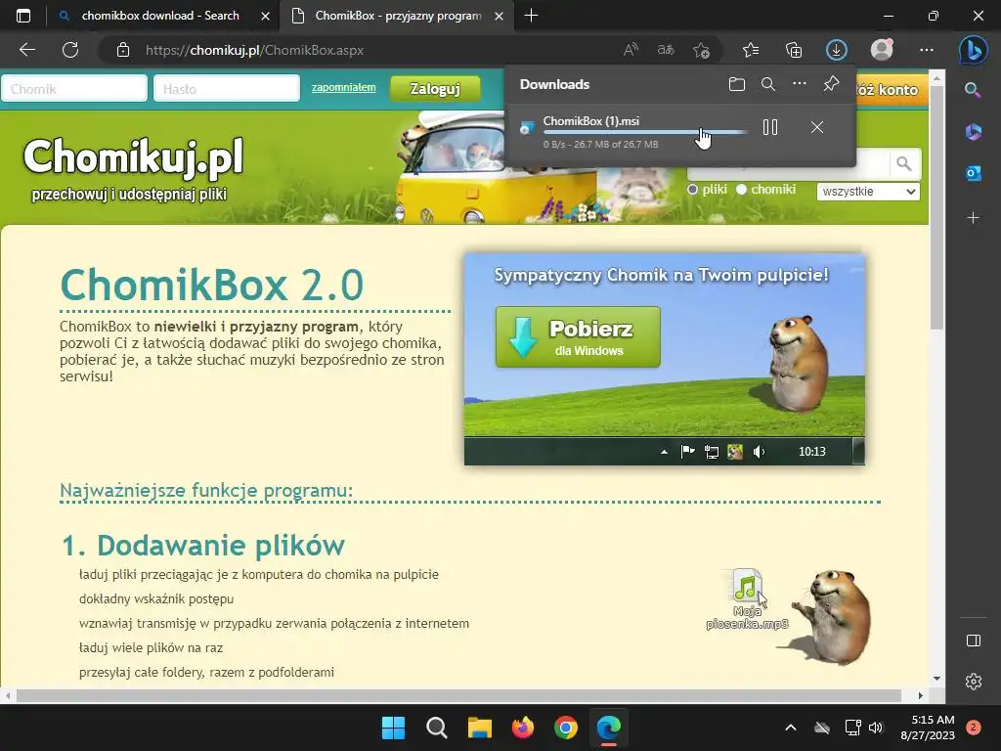Open File Explorer from taskbar
Screen dimensions: 1001x751
[479, 728]
